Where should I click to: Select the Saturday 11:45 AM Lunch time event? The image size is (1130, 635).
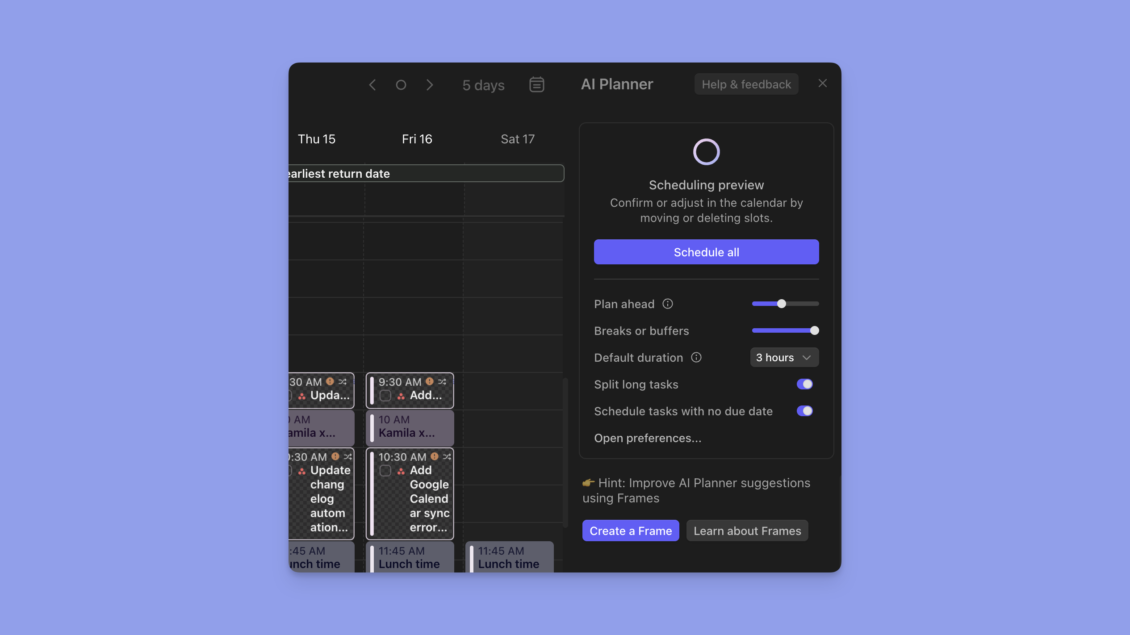tap(509, 558)
